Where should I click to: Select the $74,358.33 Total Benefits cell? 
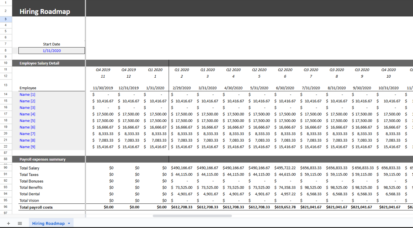coord(285,188)
